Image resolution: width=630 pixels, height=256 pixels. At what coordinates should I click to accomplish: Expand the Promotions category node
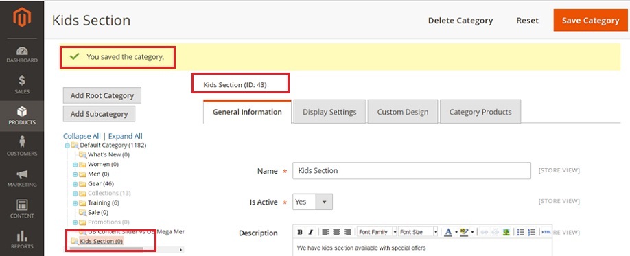tap(75, 222)
